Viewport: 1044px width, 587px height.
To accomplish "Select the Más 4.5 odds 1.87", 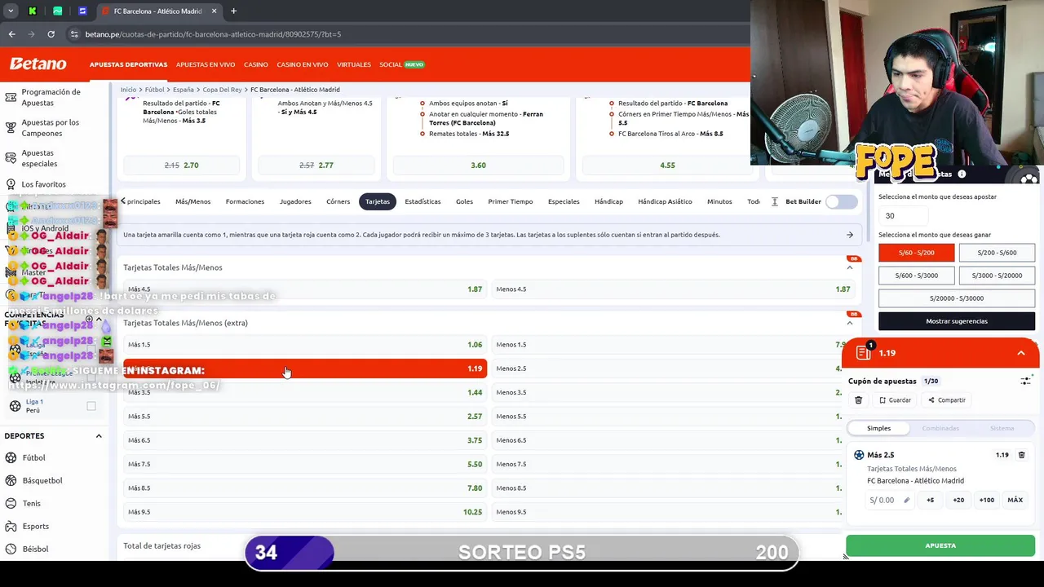I will [x=305, y=289].
